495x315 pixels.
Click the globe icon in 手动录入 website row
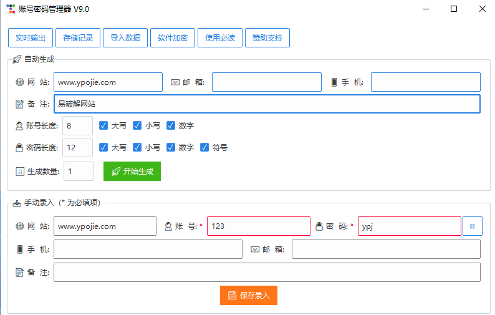tap(19, 226)
